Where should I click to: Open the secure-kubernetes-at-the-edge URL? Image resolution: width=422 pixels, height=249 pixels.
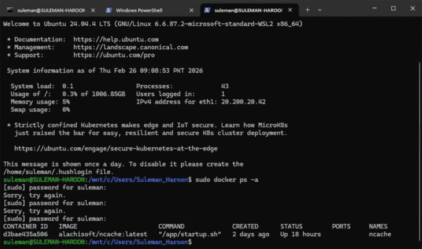coord(116,149)
